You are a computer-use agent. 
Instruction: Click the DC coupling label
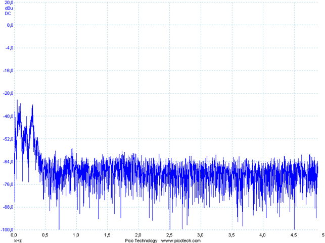(x=8, y=14)
